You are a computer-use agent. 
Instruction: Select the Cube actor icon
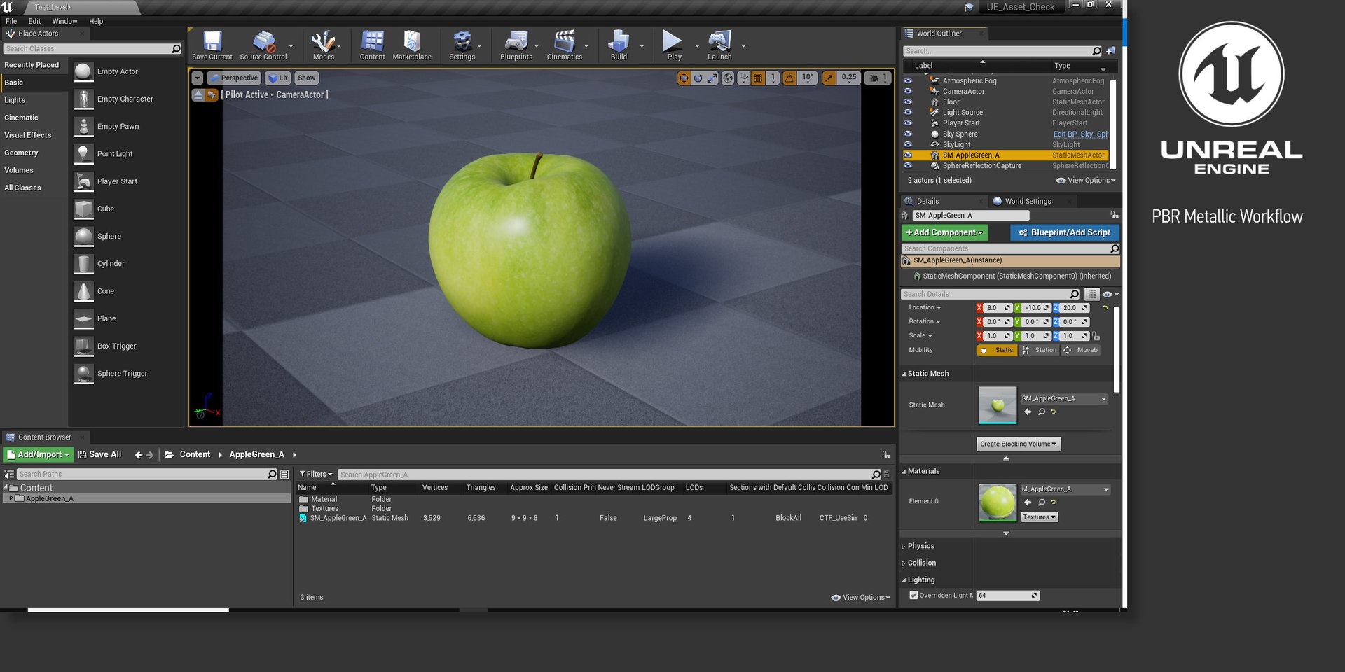tap(83, 209)
